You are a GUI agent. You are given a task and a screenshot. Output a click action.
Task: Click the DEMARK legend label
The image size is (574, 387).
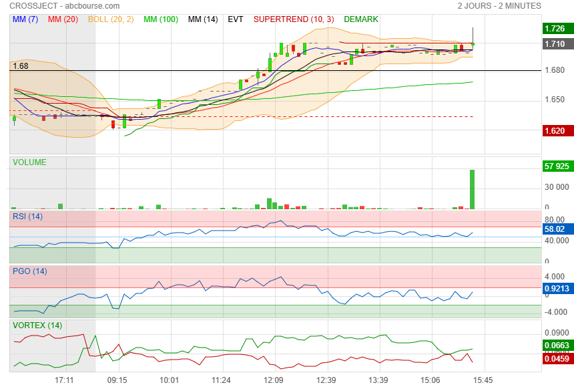click(x=361, y=19)
